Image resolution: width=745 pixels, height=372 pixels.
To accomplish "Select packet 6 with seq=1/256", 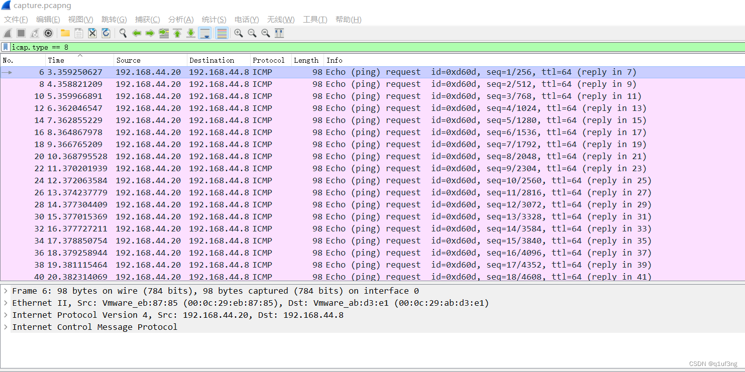I will (x=372, y=72).
